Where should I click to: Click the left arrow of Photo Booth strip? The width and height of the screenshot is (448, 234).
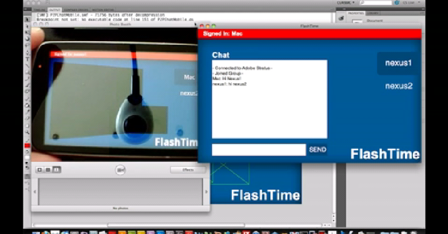35,192
